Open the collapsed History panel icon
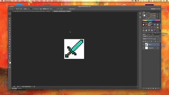Screen dimensions: 169x95 (140, 13)
